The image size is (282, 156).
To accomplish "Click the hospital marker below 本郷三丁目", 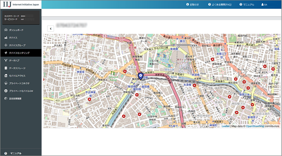I will click(212, 59).
